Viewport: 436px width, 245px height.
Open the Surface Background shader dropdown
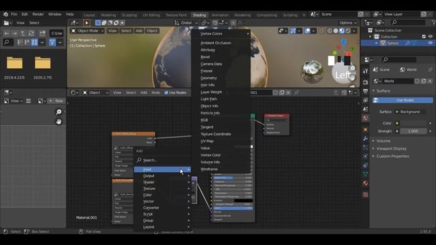(x=410, y=112)
